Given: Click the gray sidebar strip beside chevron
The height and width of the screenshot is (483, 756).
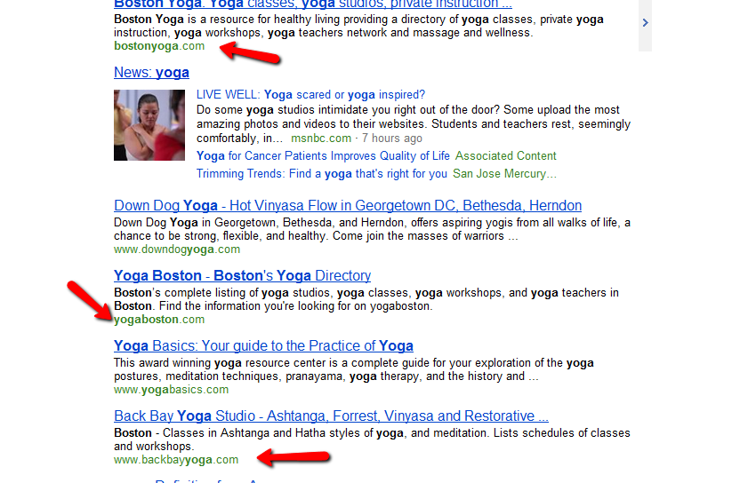Looking at the screenshot, I should pyautogui.click(x=645, y=26).
